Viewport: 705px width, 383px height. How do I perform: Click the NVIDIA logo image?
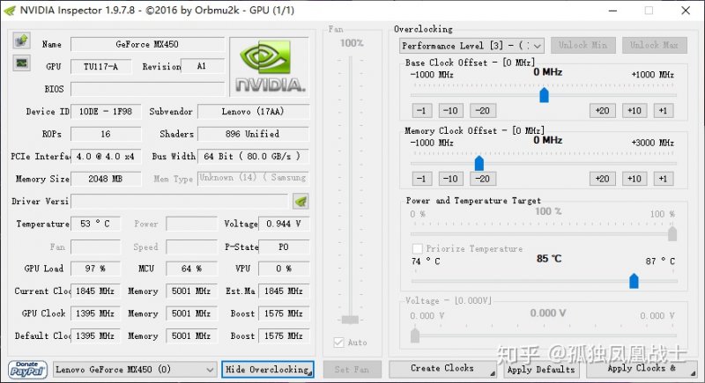click(270, 66)
